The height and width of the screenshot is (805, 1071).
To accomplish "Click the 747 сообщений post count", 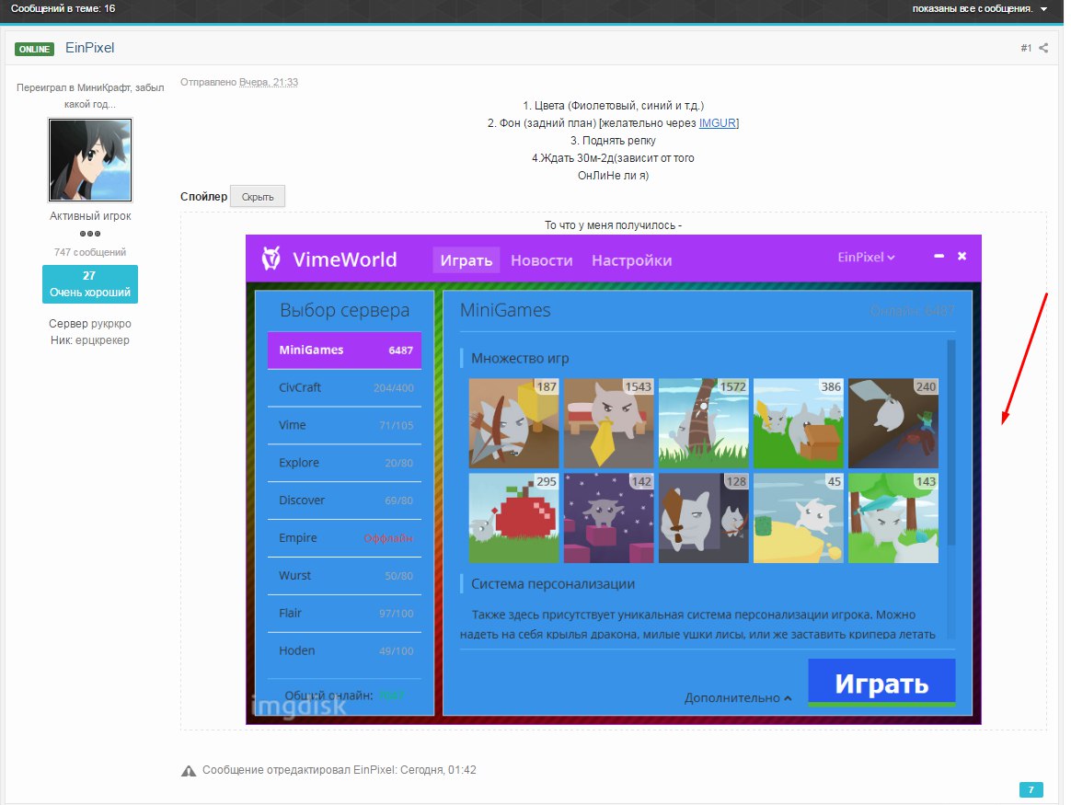I will pyautogui.click(x=90, y=252).
